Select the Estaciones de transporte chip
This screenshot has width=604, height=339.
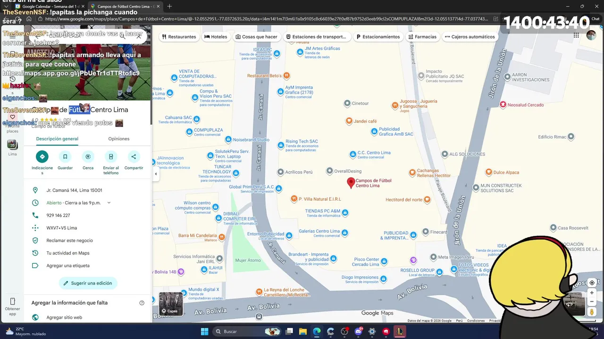click(x=316, y=37)
